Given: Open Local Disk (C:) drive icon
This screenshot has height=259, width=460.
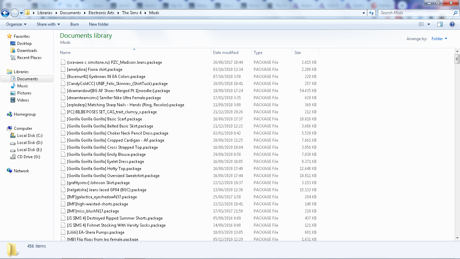Looking at the screenshot, I should [x=13, y=136].
